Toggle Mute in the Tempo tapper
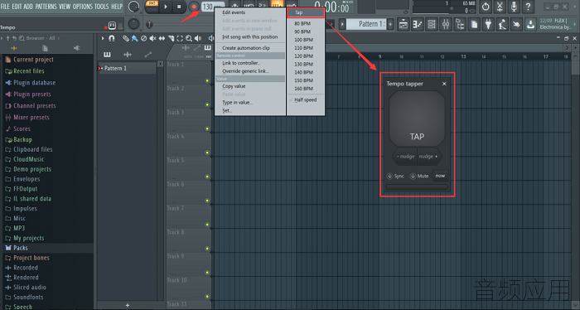580x310 pixels. tap(419, 176)
